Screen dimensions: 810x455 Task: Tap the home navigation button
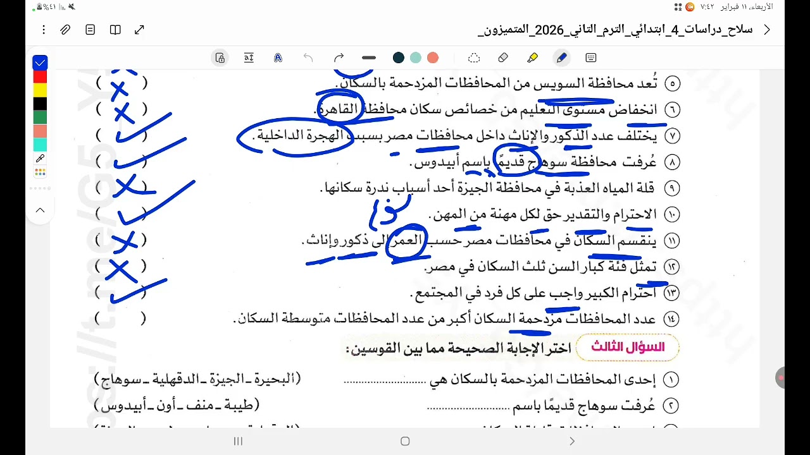pos(405,441)
